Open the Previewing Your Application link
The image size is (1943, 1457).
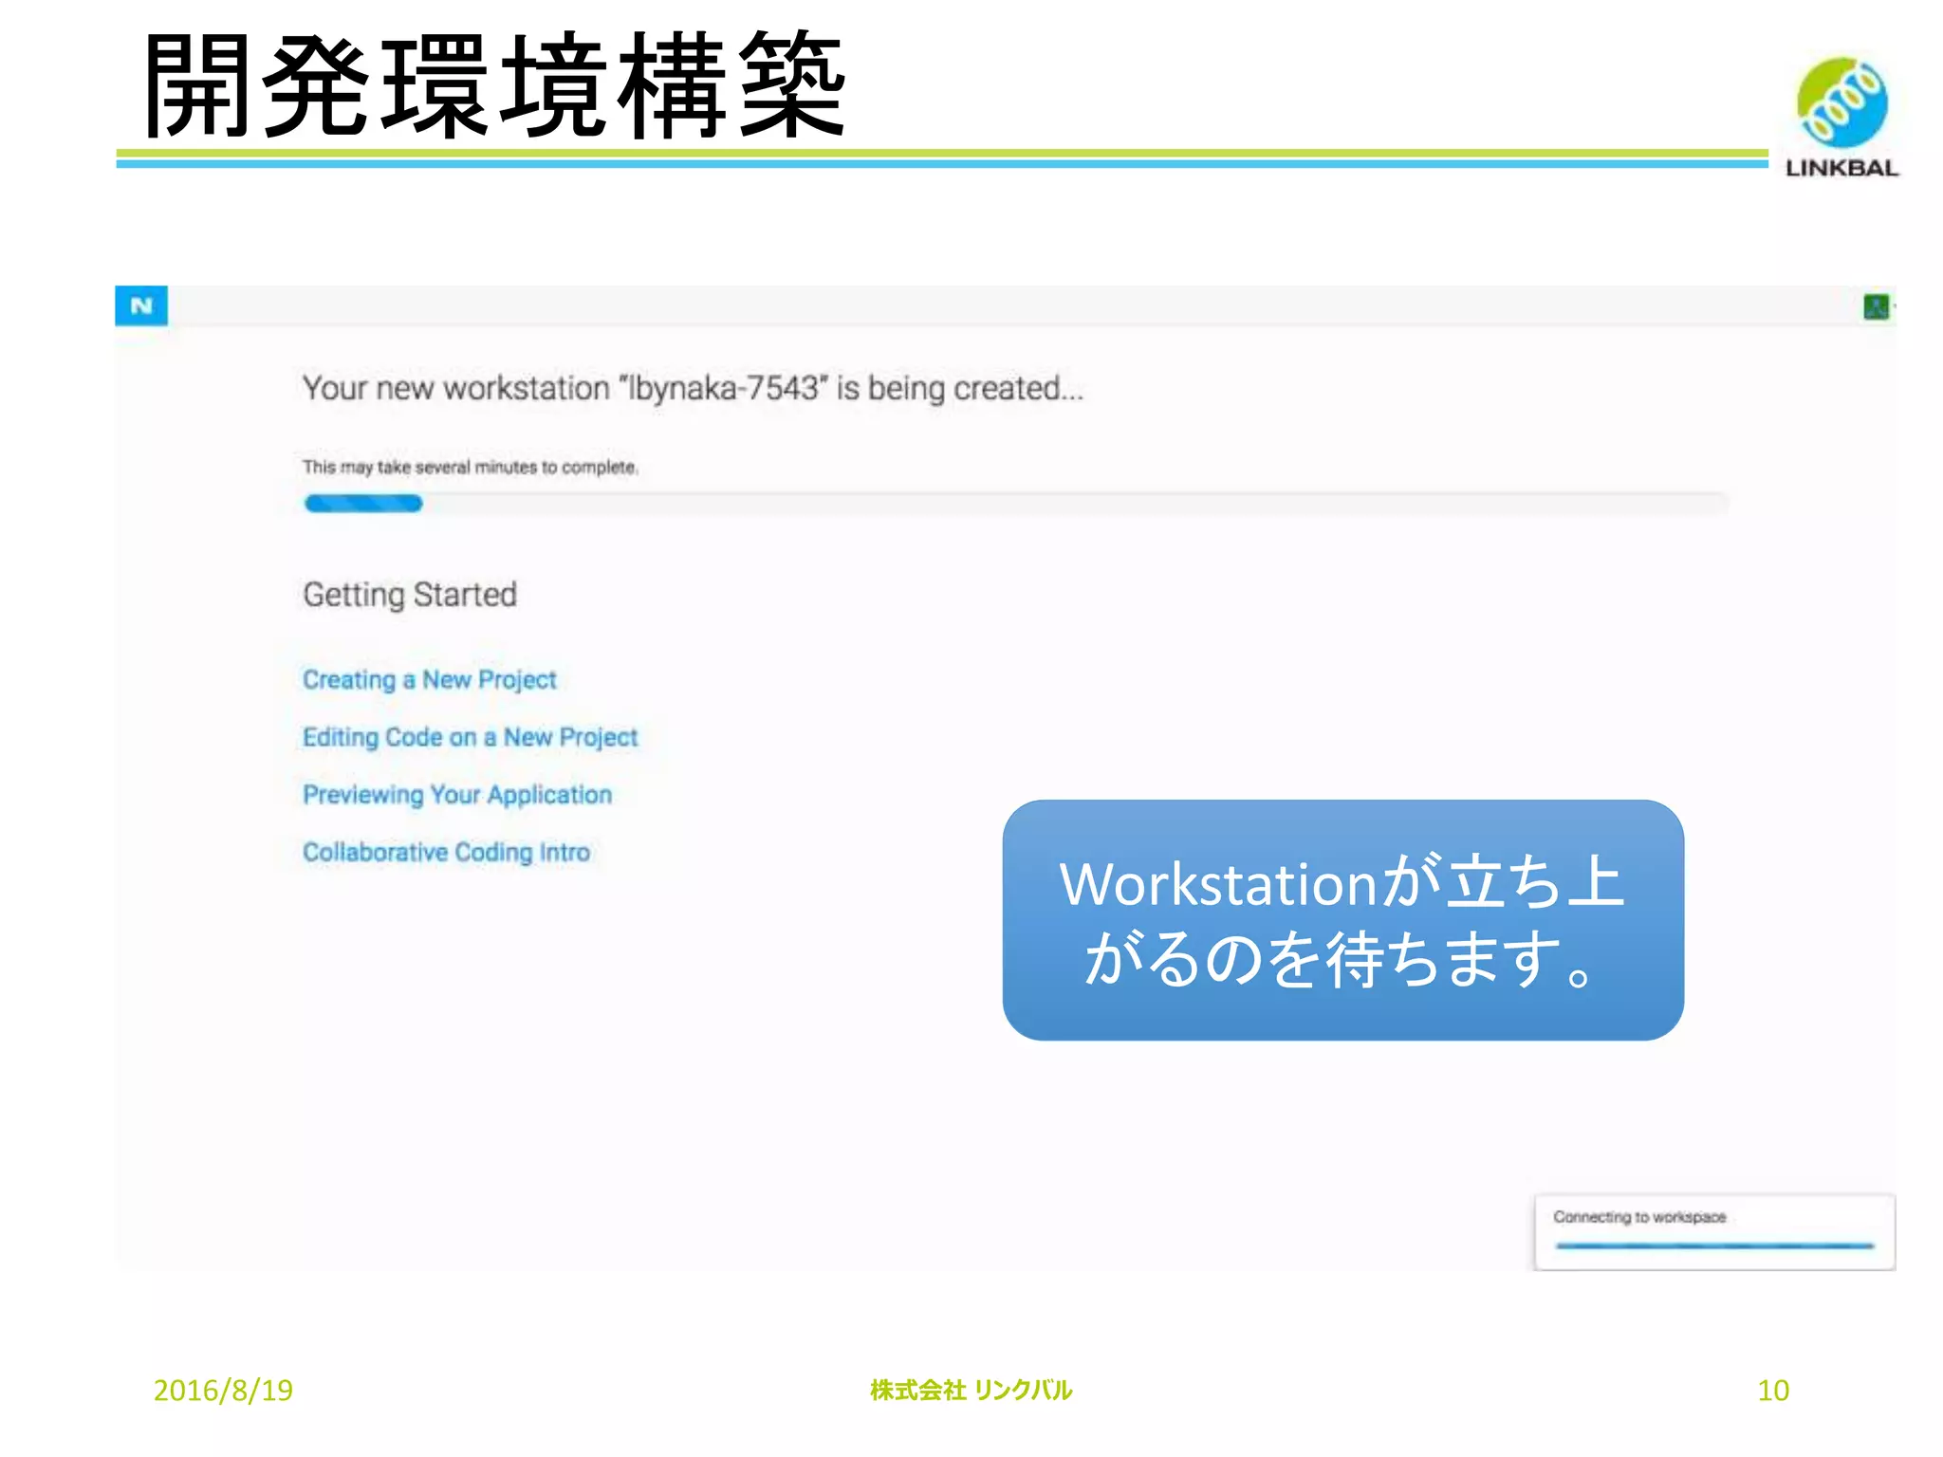click(x=457, y=795)
